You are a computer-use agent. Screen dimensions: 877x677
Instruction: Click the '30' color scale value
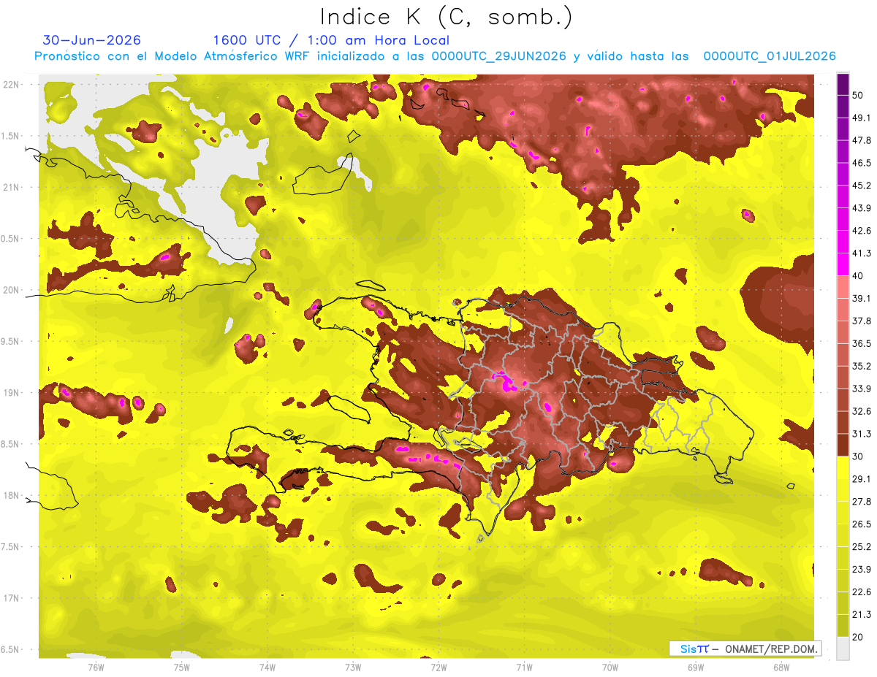(x=859, y=456)
